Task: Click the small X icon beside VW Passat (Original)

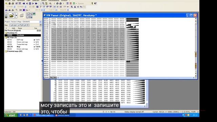Action: point(40,30)
